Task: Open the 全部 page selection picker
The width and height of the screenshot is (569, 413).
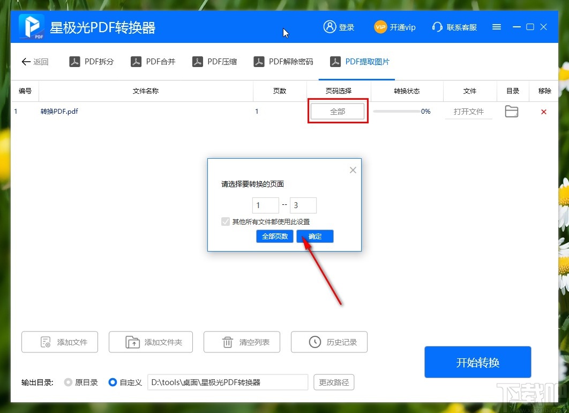Action: coord(338,111)
